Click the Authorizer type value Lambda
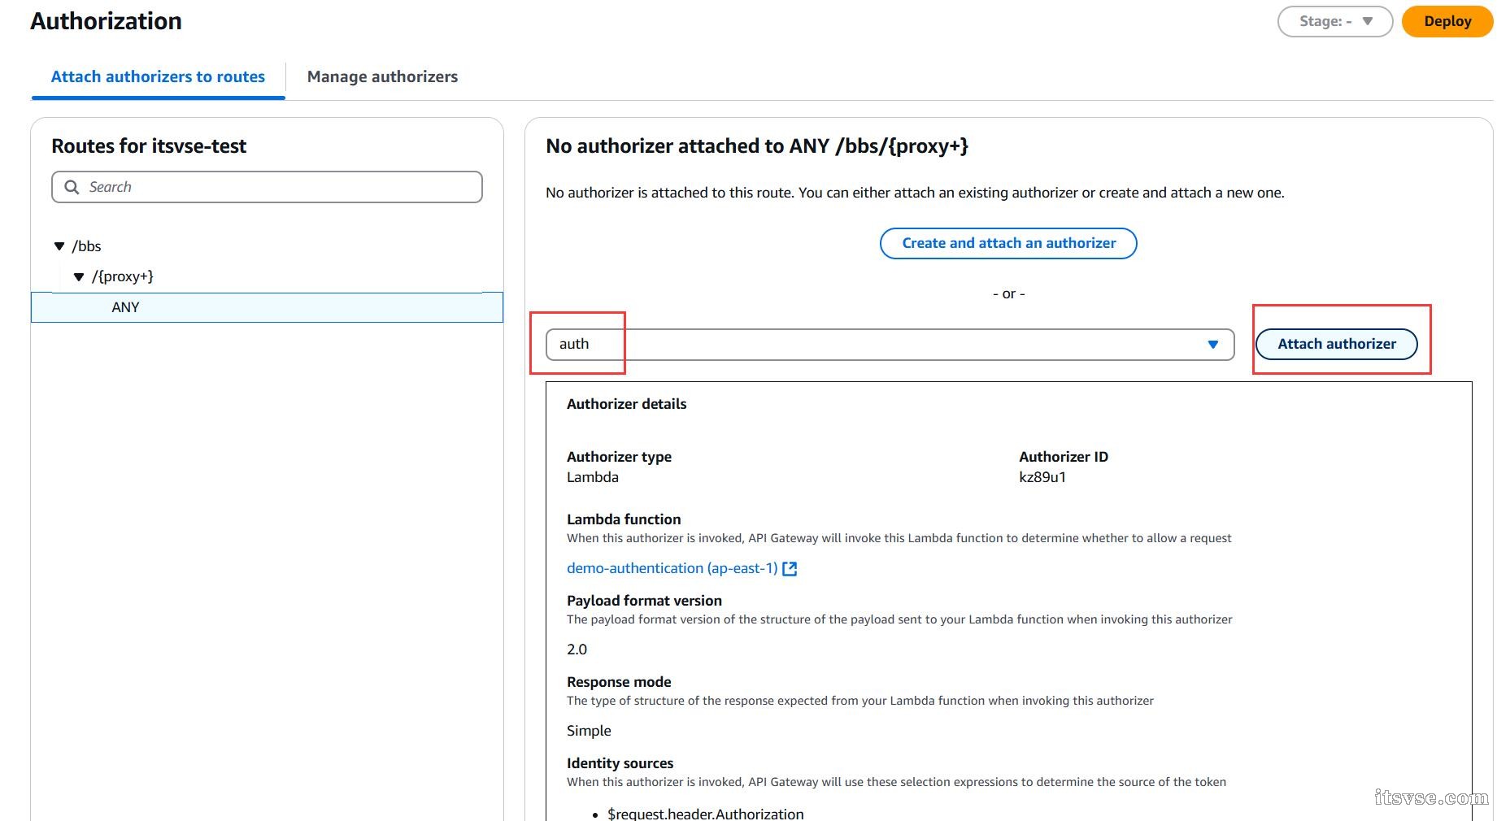1497x821 pixels. pos(593,477)
